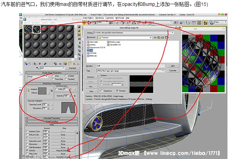The height and width of the screenshot is (159, 230).
Task: Open the Material Editor toolbar icon
Action: click(x=206, y=23)
